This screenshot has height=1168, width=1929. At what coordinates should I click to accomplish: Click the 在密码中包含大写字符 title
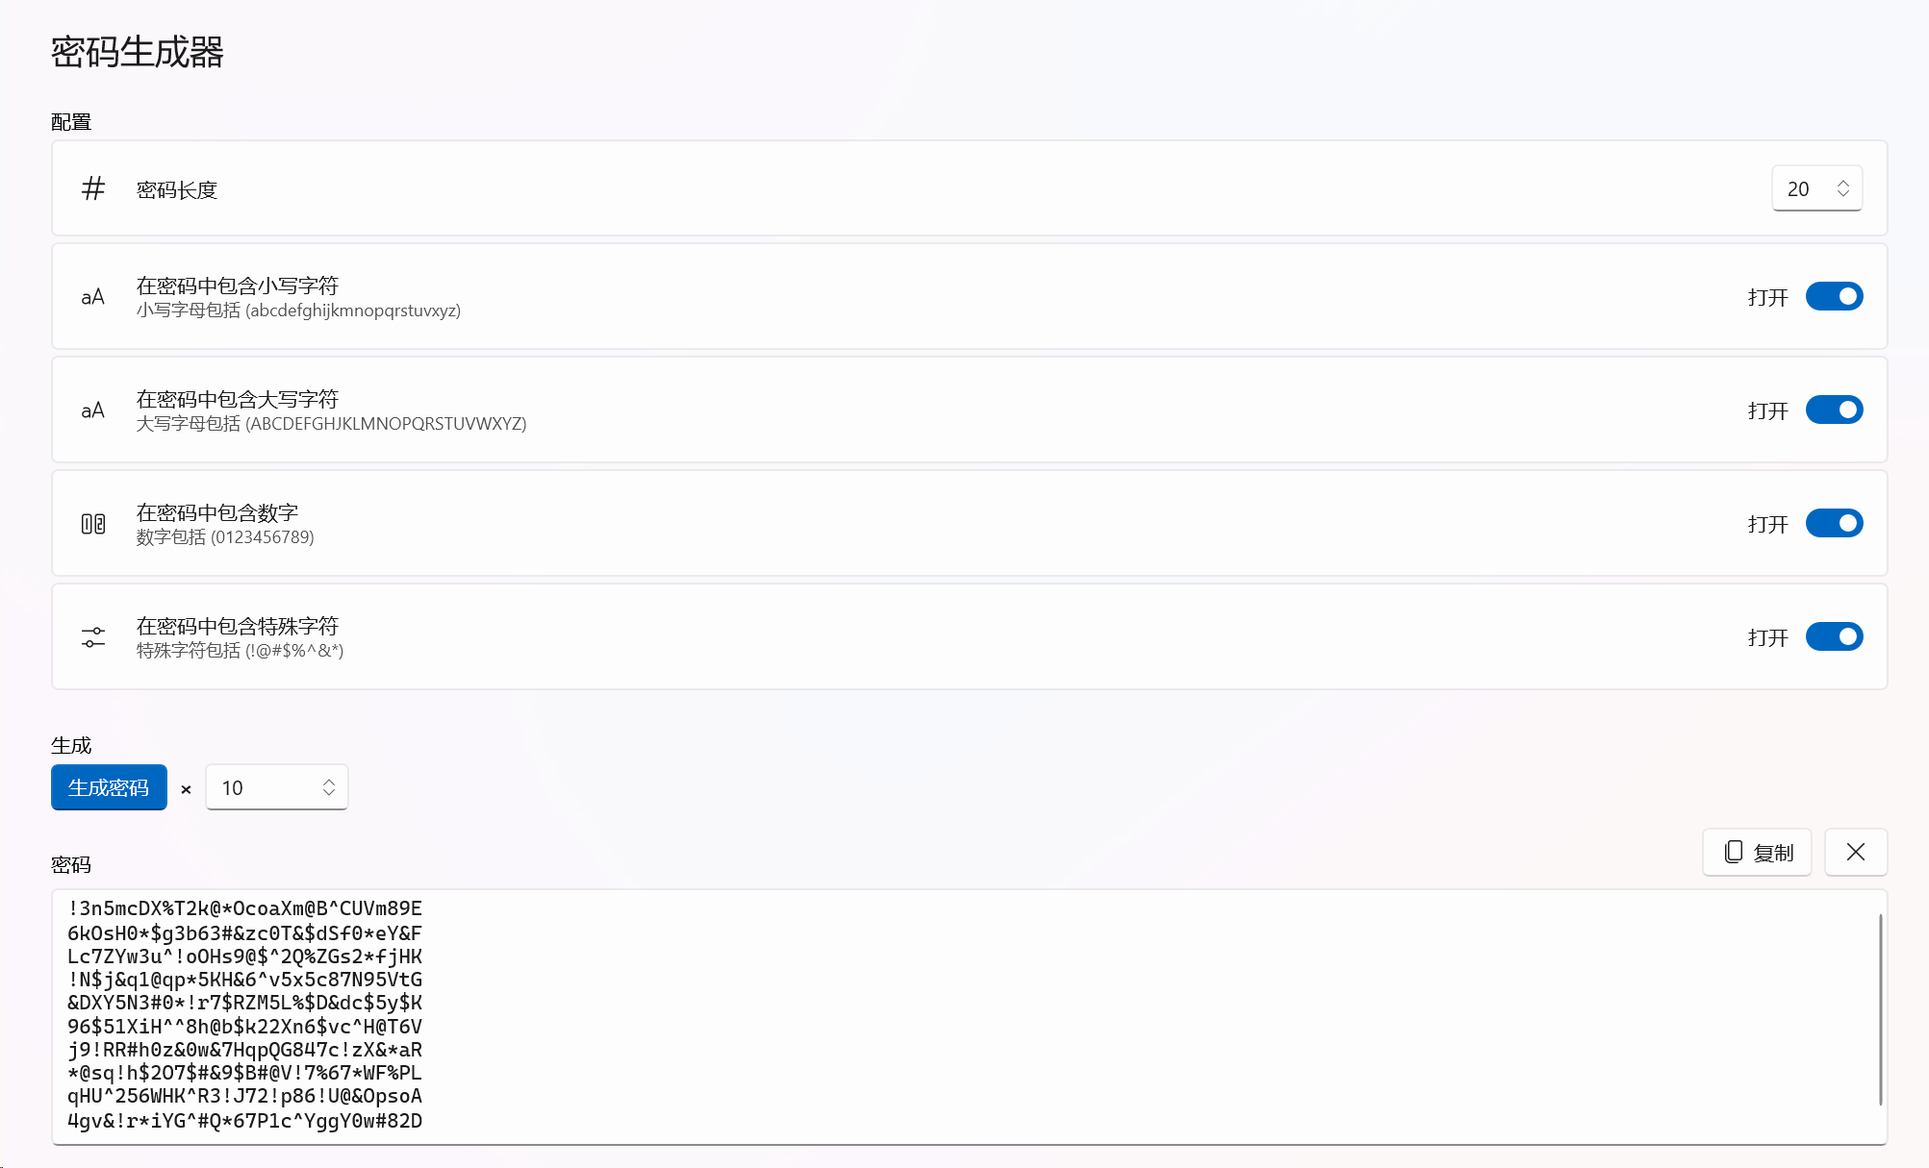coord(238,399)
